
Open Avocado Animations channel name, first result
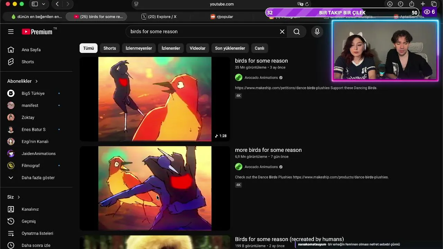(261, 78)
